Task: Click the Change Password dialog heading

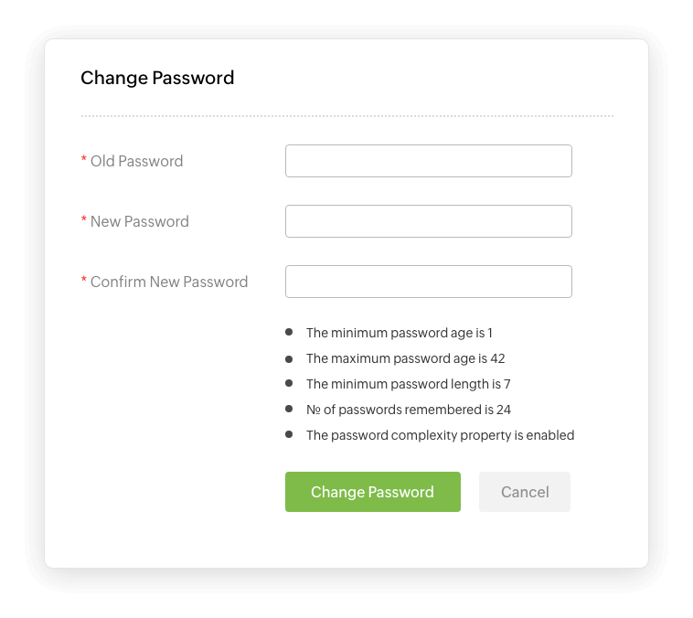Action: point(157,78)
